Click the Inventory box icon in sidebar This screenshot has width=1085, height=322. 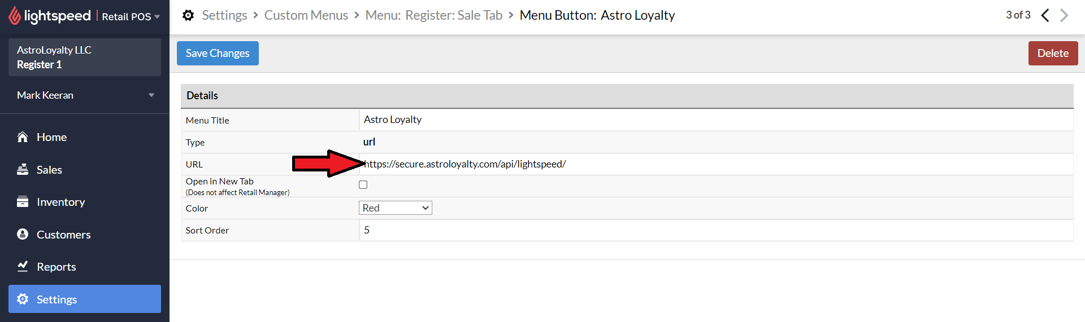(23, 202)
